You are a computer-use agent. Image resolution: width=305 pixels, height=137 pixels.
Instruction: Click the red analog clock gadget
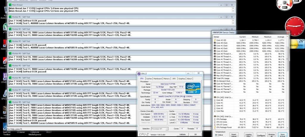coord(295,26)
